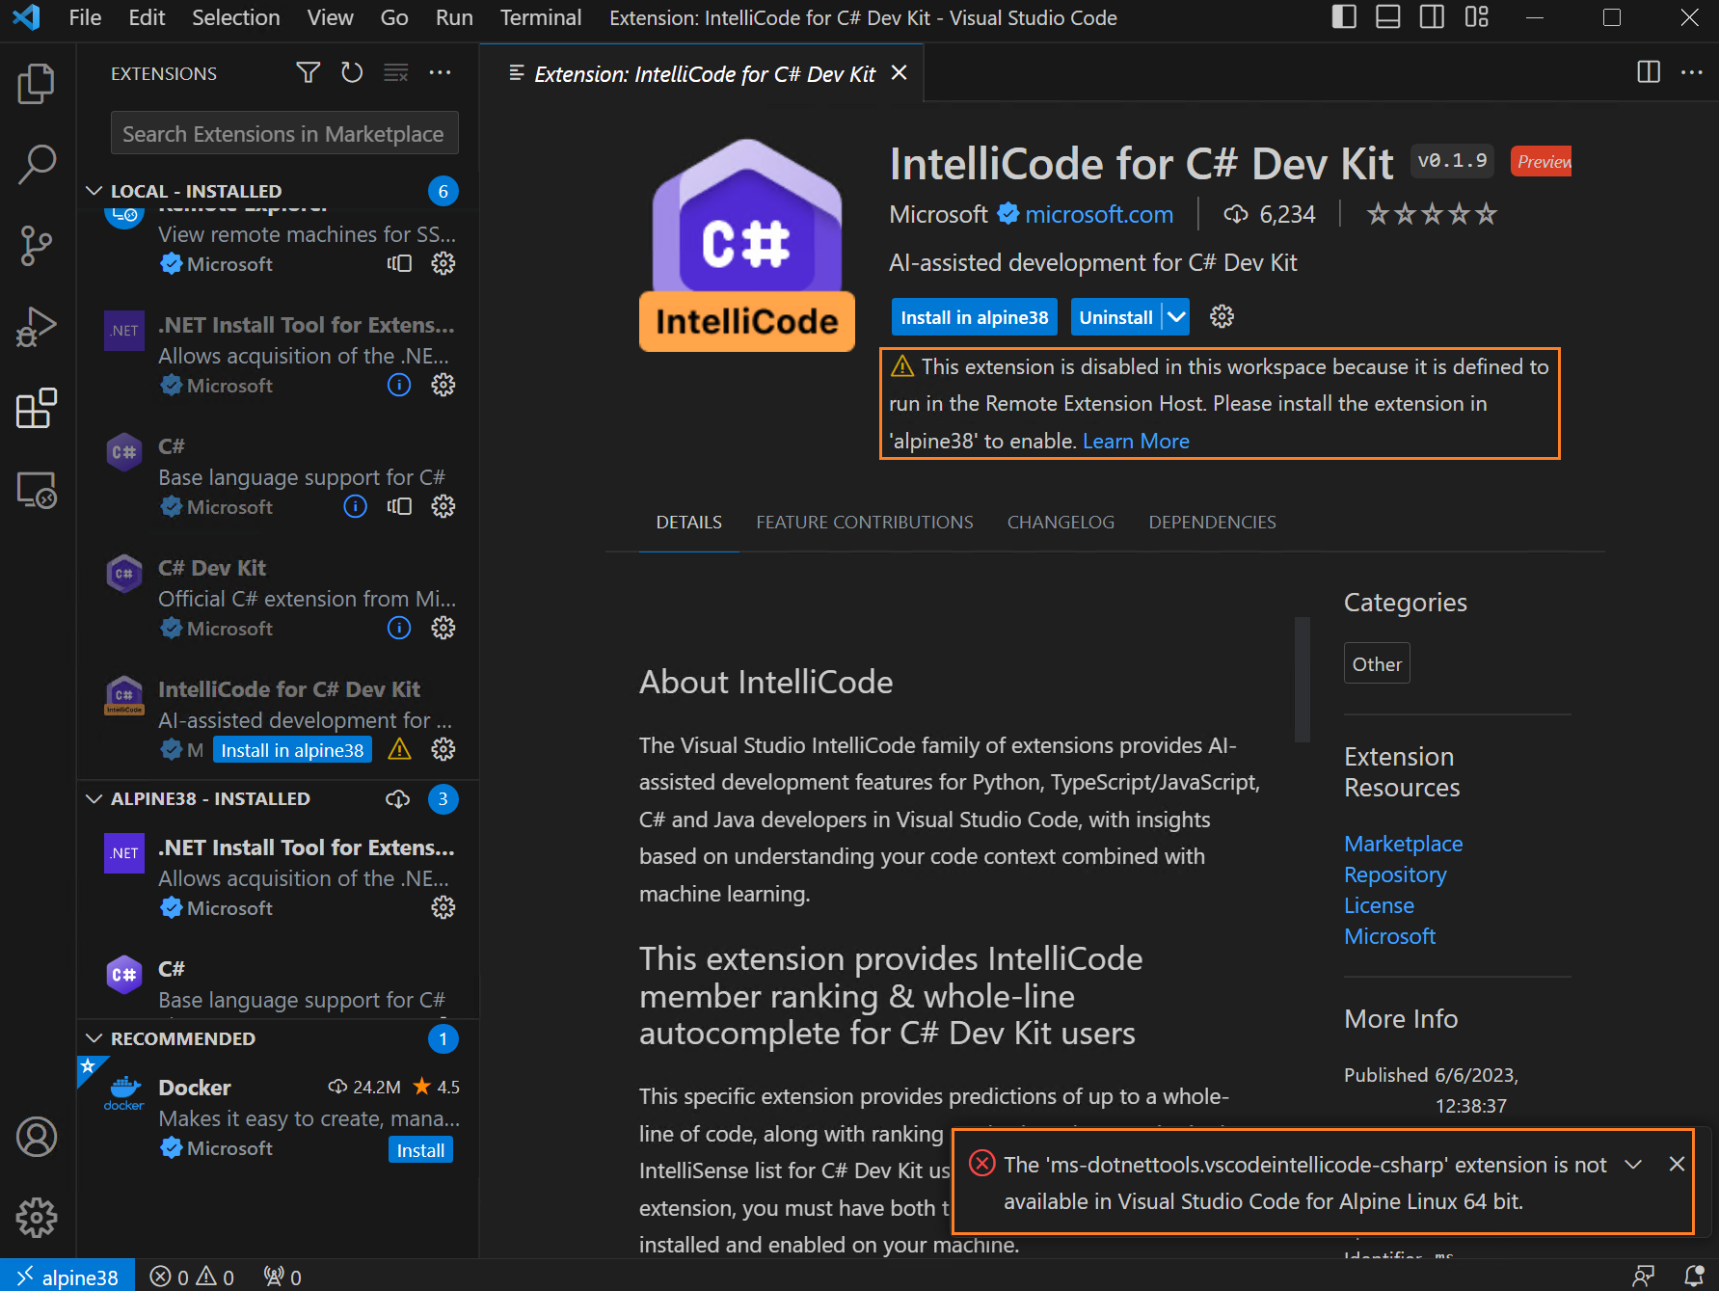
Task: Click the Search Extensions in Marketplace field
Action: pyautogui.click(x=283, y=132)
